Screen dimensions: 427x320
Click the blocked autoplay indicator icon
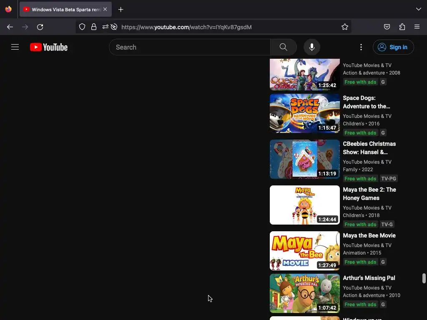pos(114,27)
